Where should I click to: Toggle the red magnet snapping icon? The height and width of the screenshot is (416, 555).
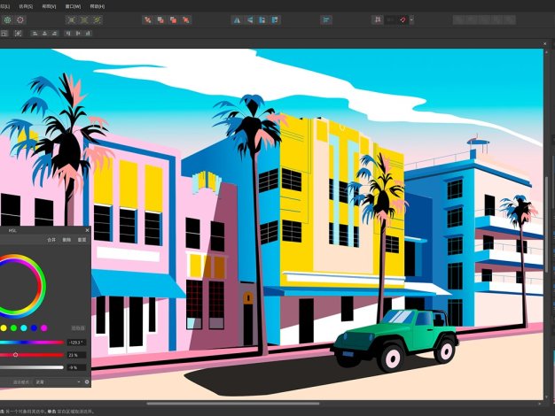[403, 19]
